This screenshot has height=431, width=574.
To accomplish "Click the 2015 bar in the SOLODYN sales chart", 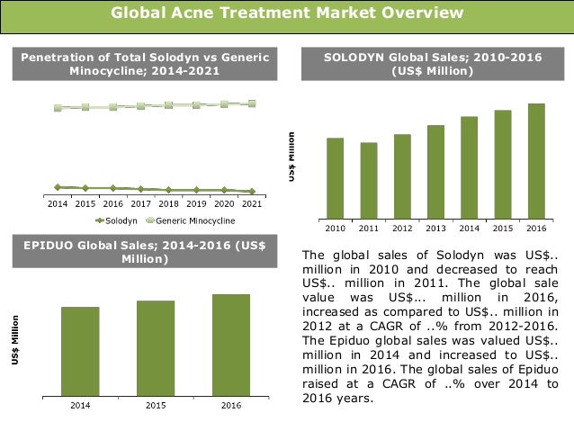I will pyautogui.click(x=503, y=165).
